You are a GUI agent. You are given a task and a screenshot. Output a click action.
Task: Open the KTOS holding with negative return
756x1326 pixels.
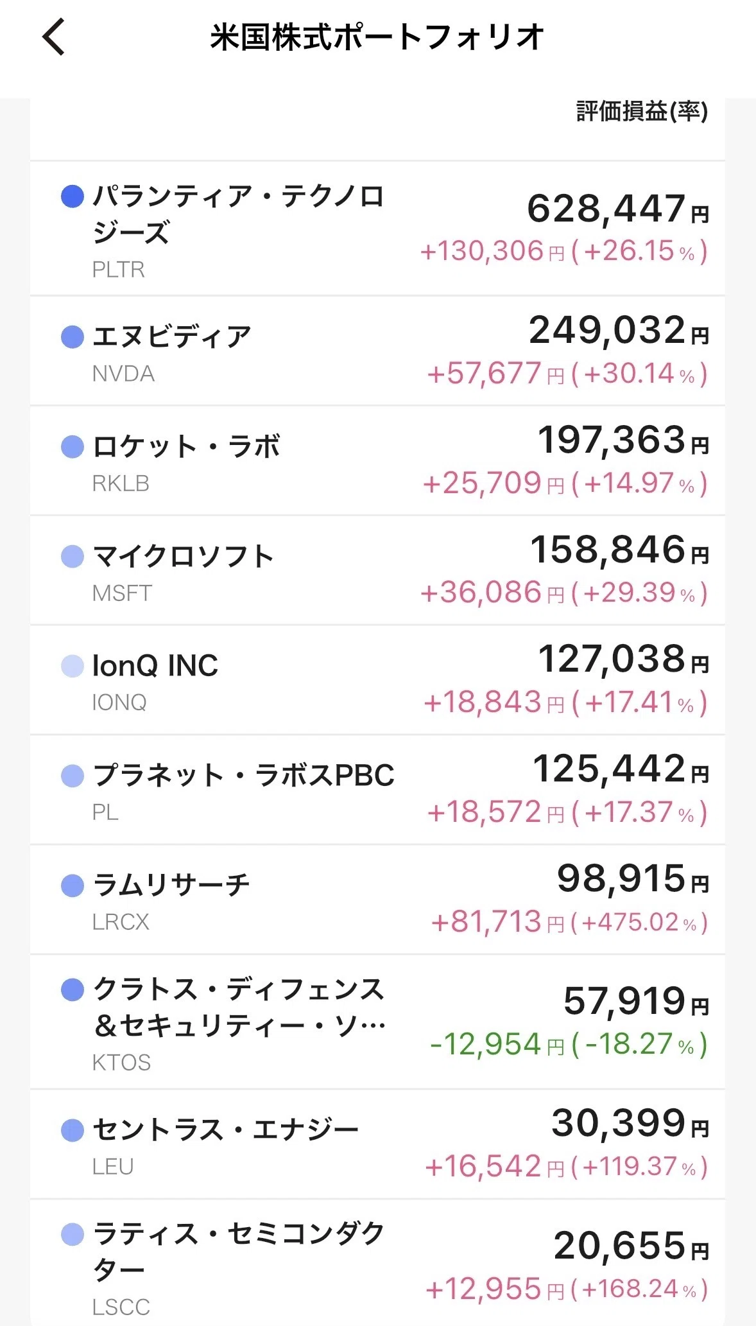pyautogui.click(x=377, y=1022)
